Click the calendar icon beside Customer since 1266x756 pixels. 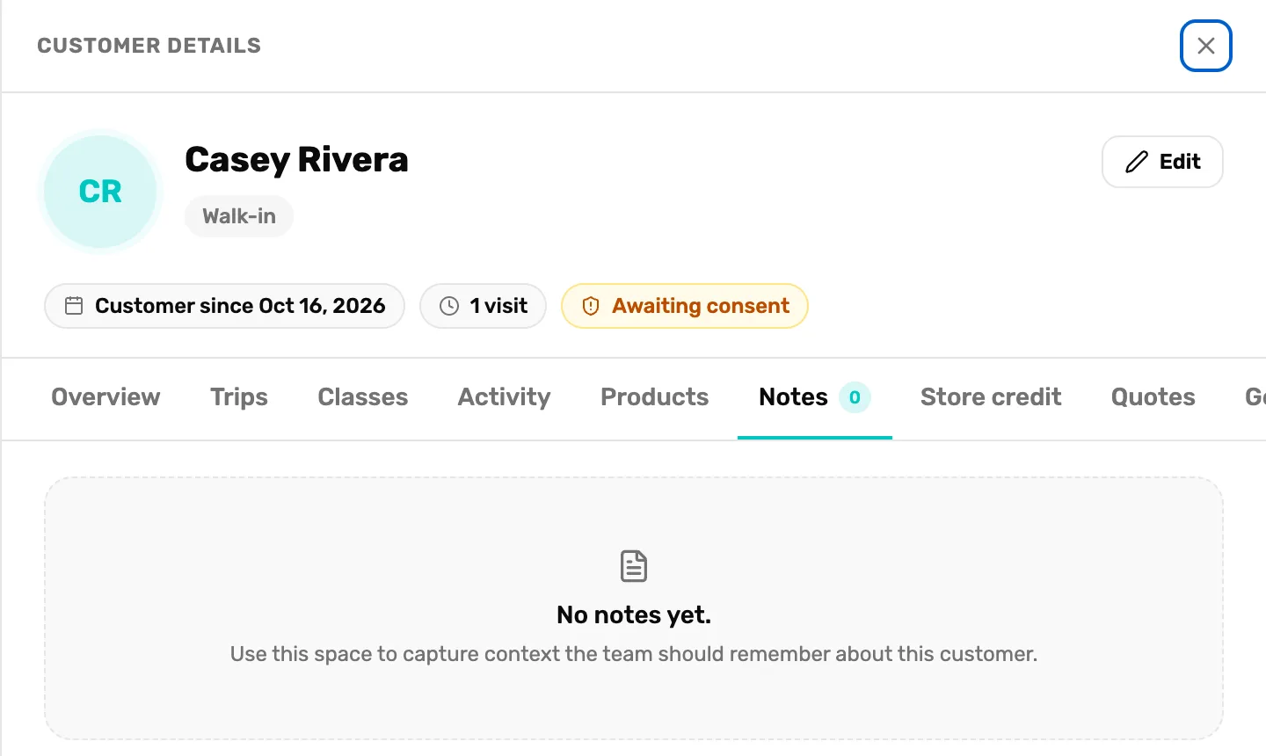tap(74, 306)
